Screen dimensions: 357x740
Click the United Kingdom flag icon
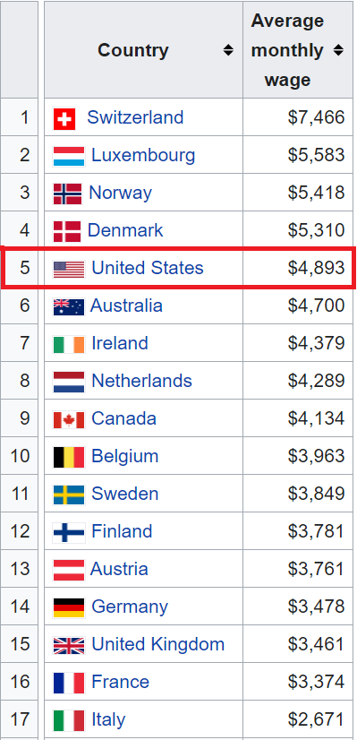coord(69,645)
